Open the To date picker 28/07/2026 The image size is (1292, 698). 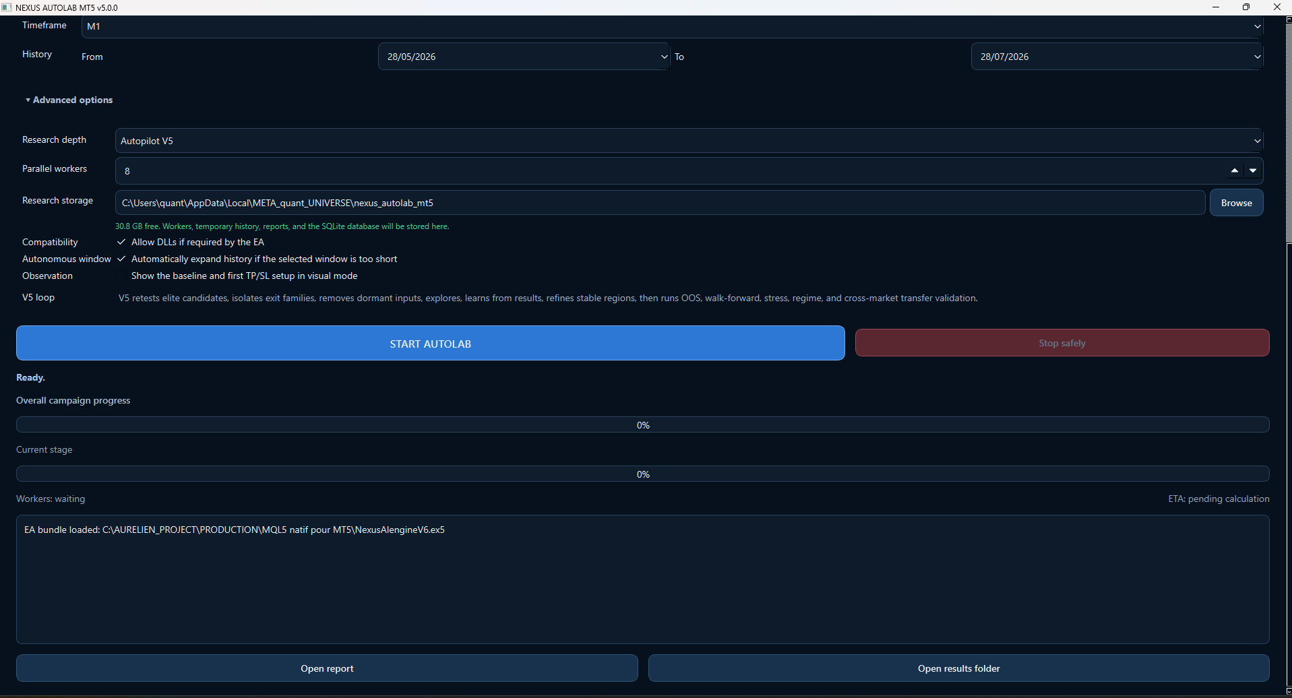(1117, 57)
